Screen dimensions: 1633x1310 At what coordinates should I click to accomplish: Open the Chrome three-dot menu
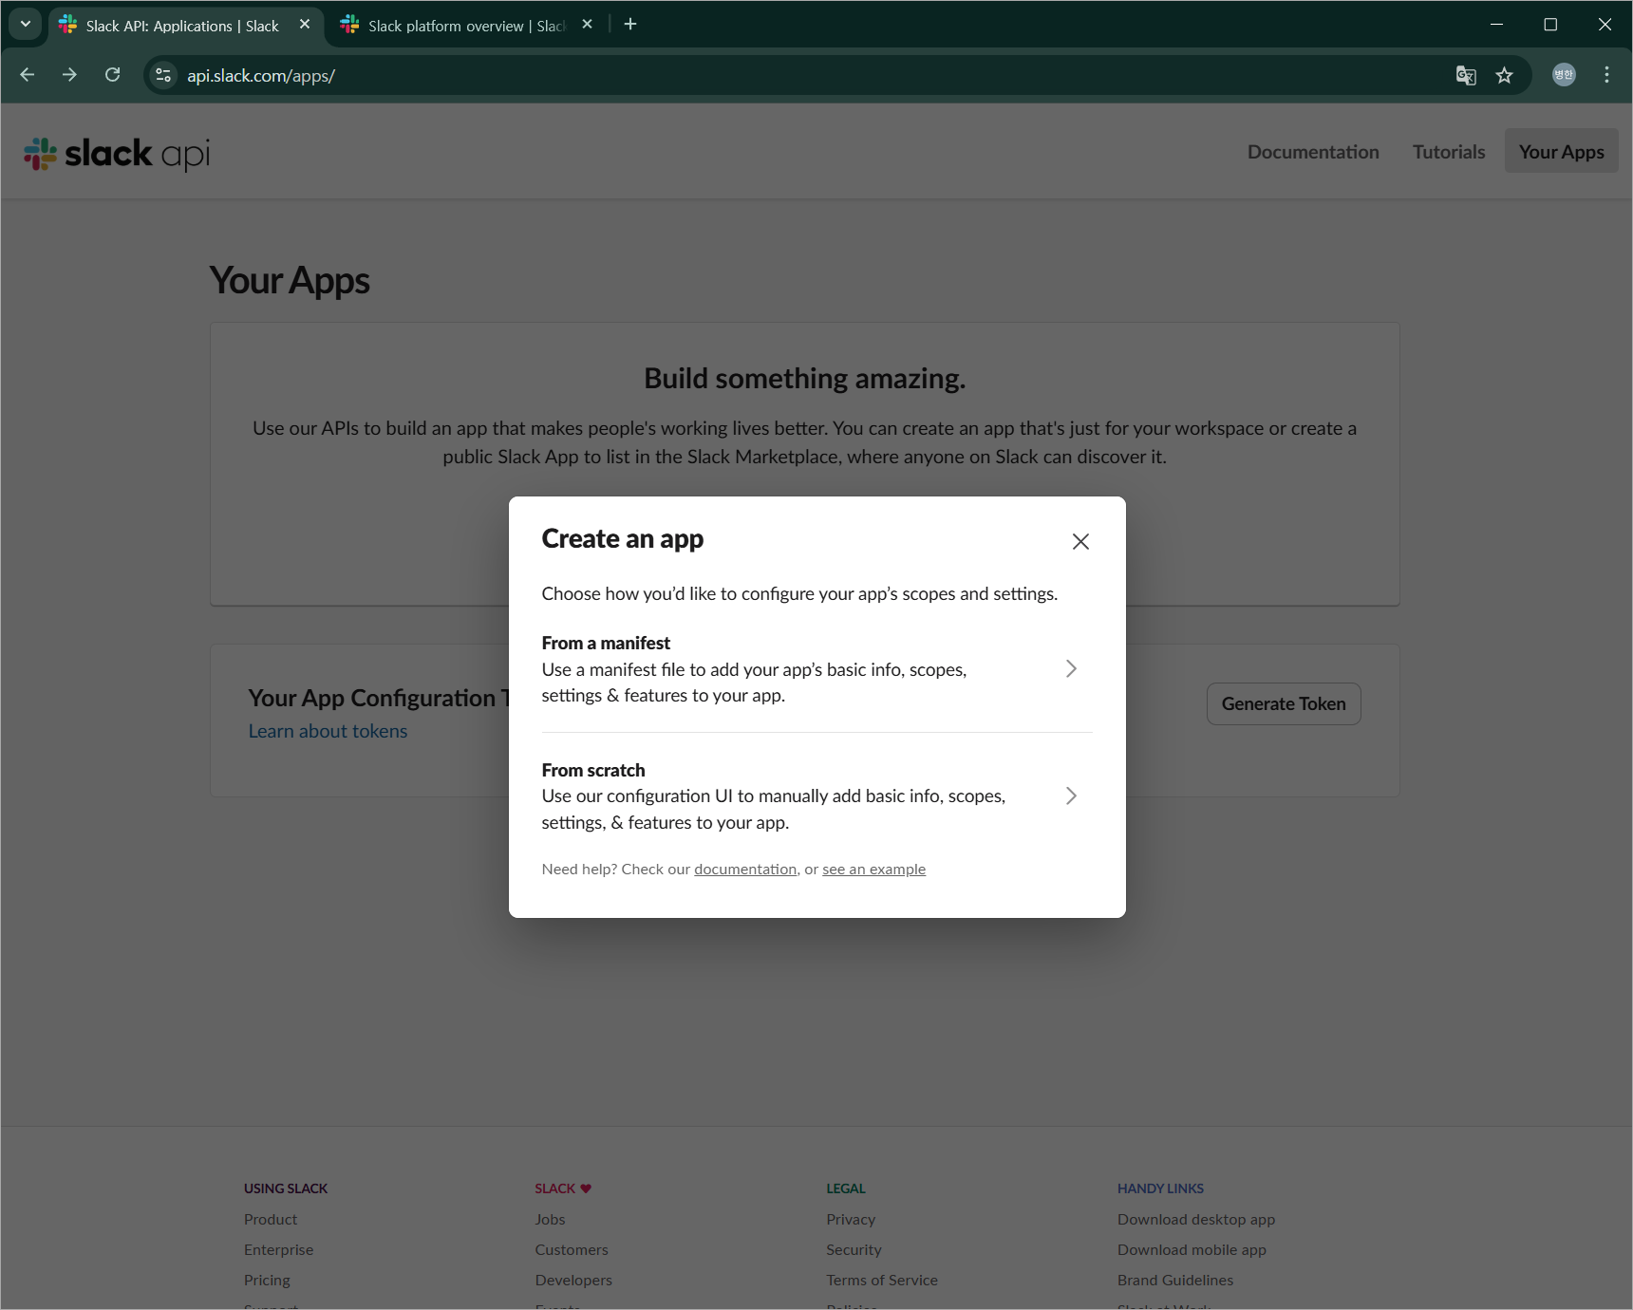point(1606,75)
